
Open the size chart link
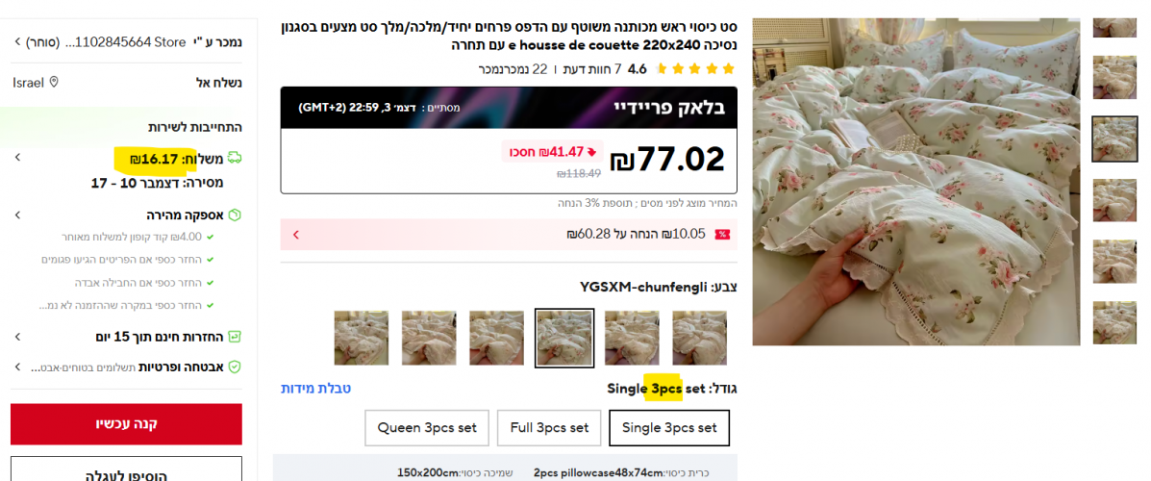315,389
